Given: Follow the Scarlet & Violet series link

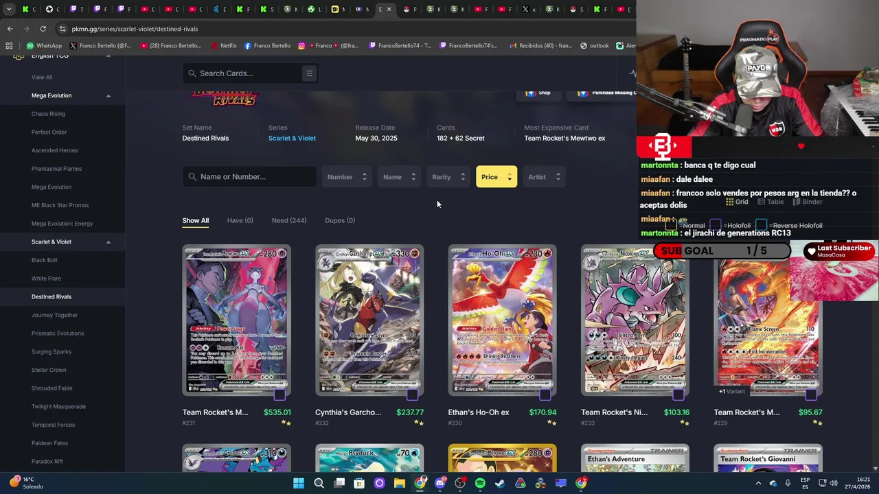Looking at the screenshot, I should click(x=292, y=138).
